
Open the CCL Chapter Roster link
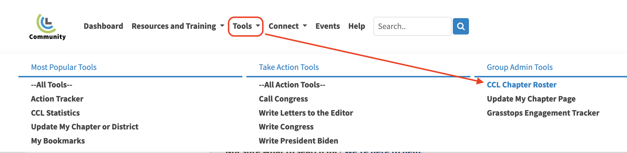click(522, 85)
